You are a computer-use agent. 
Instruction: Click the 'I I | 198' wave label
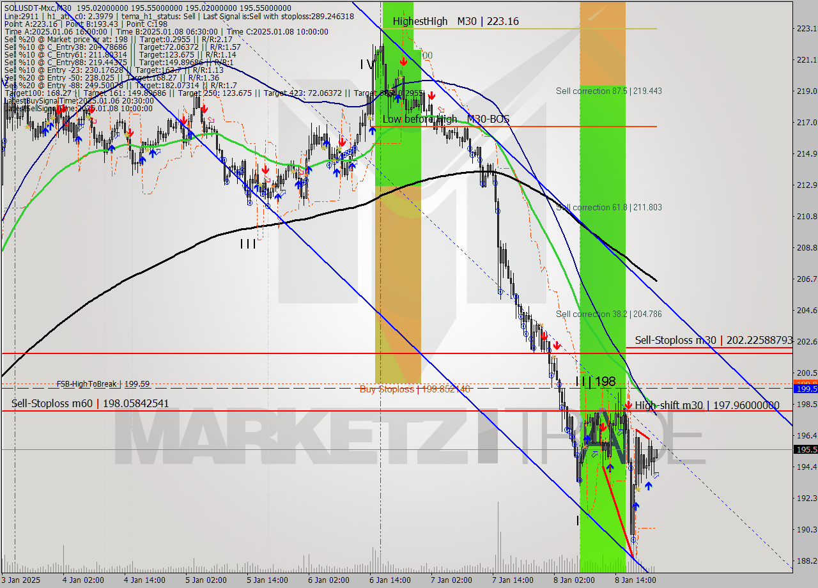596,382
